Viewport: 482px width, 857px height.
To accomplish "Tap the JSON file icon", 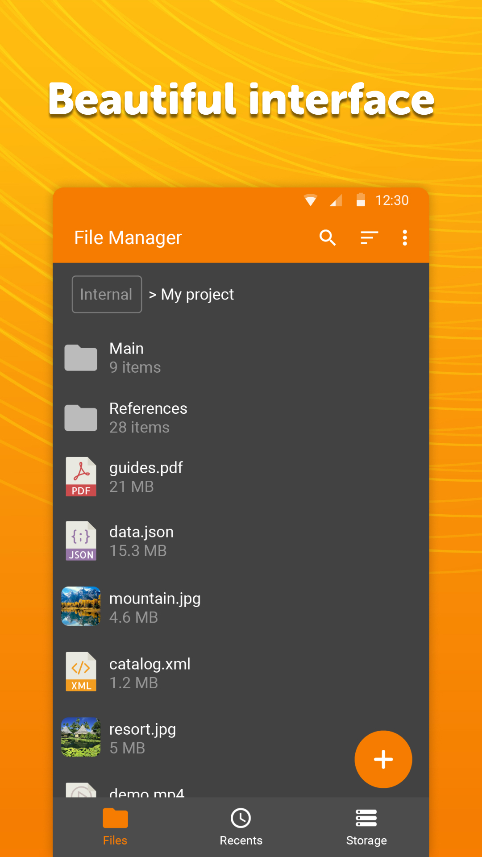I will [81, 541].
